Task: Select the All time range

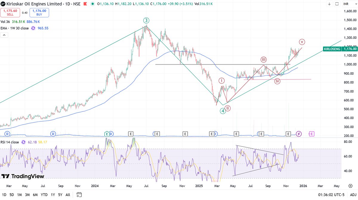Action: (68, 195)
